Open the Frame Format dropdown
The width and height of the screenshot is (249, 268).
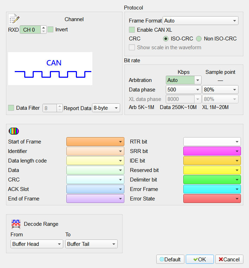coord(201,21)
